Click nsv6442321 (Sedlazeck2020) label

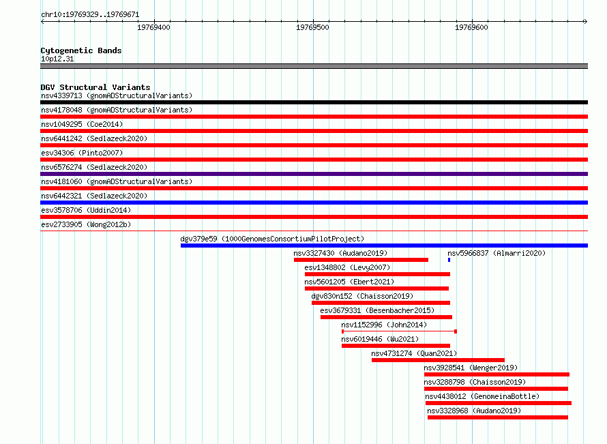click(94, 196)
